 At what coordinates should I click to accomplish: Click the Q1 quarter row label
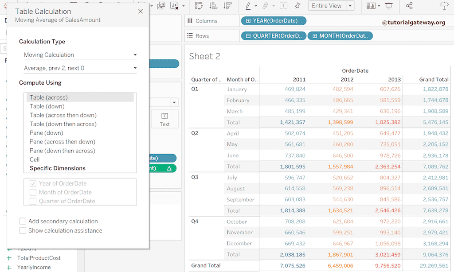coord(195,89)
